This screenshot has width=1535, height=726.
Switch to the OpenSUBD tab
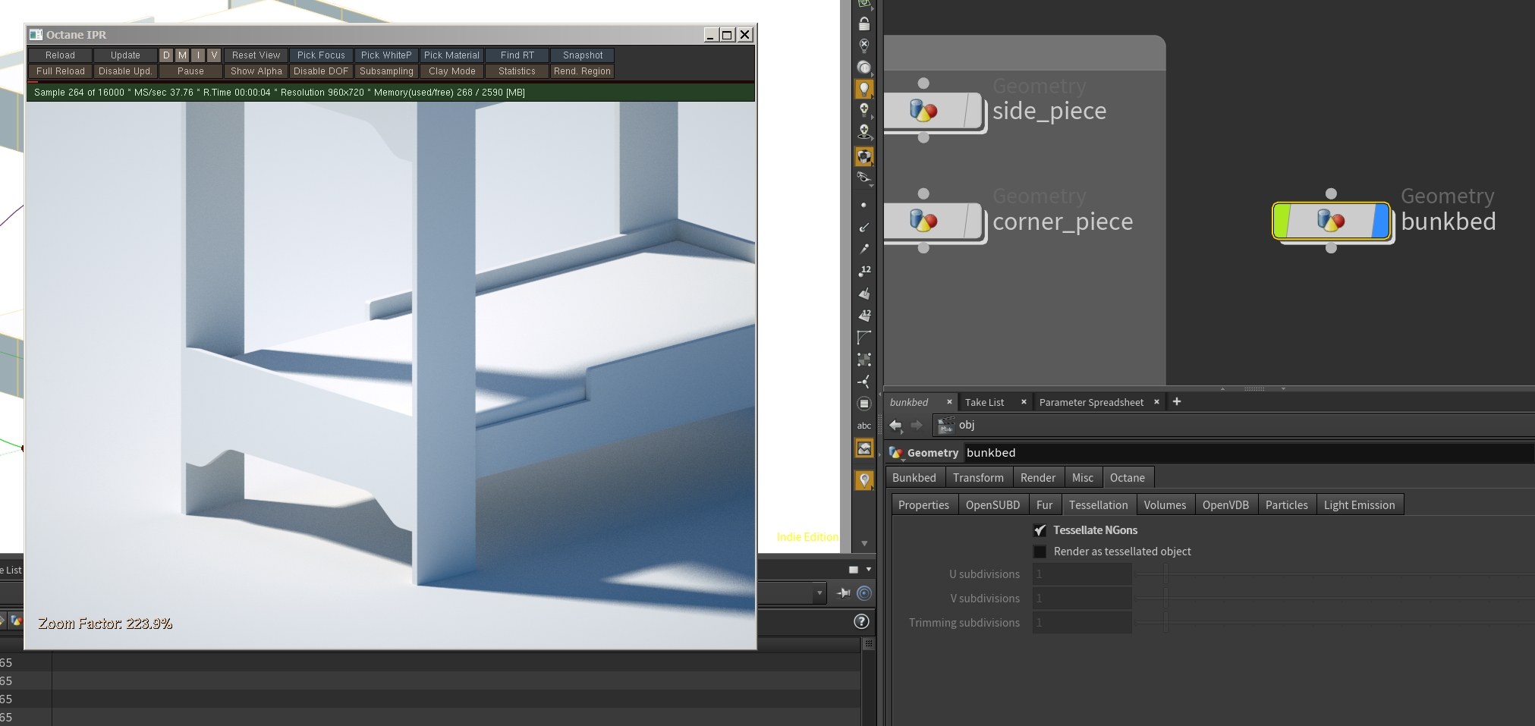pyautogui.click(x=992, y=505)
